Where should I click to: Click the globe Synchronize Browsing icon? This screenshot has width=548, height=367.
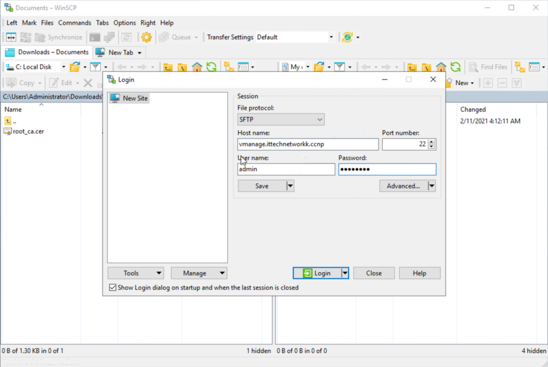[348, 37]
